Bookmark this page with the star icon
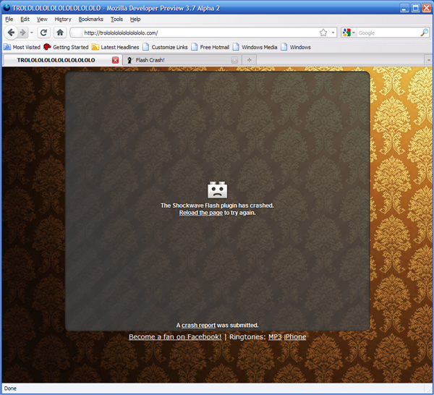The width and height of the screenshot is (434, 395). [323, 33]
